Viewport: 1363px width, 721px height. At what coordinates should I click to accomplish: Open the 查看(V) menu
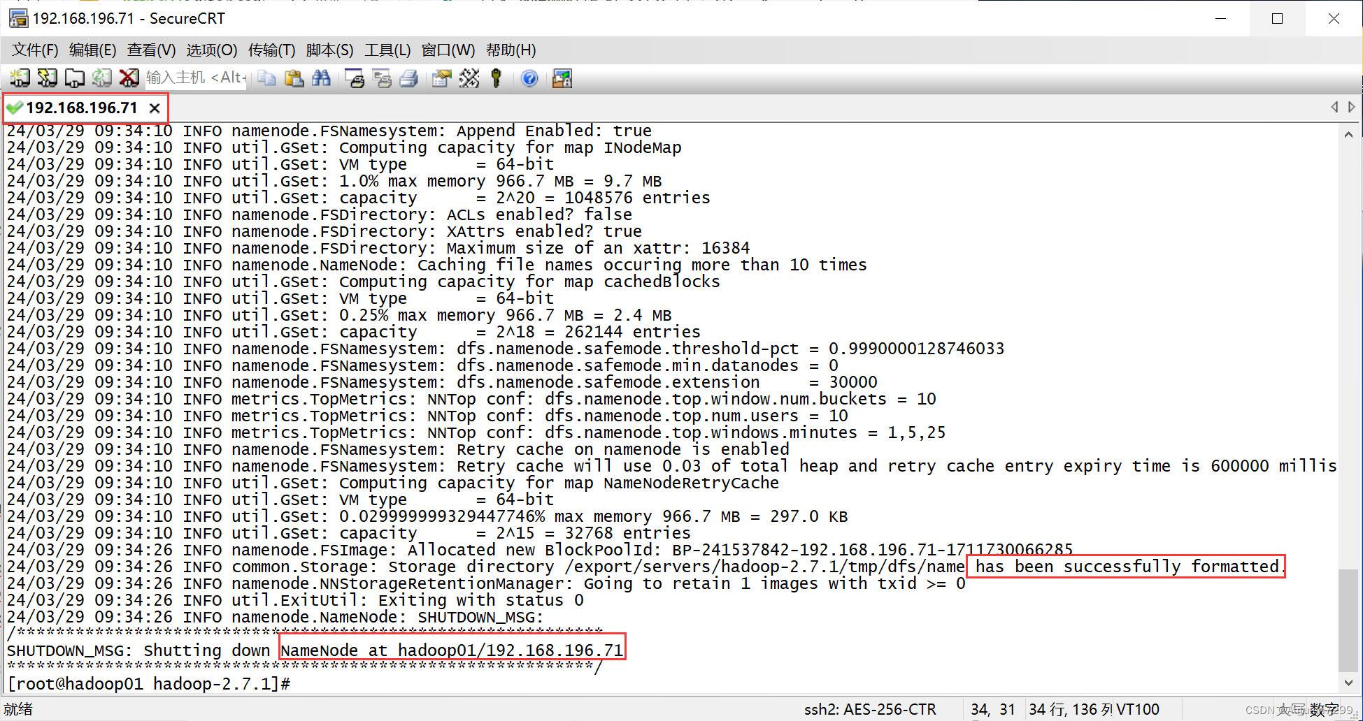(151, 50)
